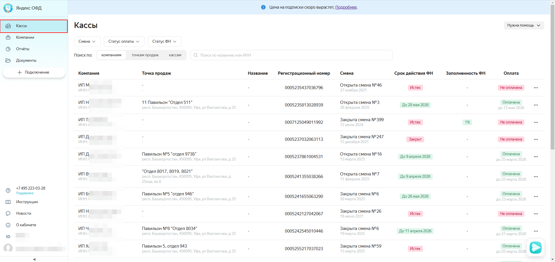The height and width of the screenshot is (262, 555).
Task: Open the Нужна помощь help menu
Action: [x=523, y=25]
